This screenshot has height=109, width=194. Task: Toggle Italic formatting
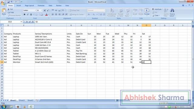28,15
